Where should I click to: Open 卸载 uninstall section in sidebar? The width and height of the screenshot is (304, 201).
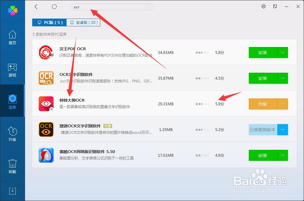(12, 166)
